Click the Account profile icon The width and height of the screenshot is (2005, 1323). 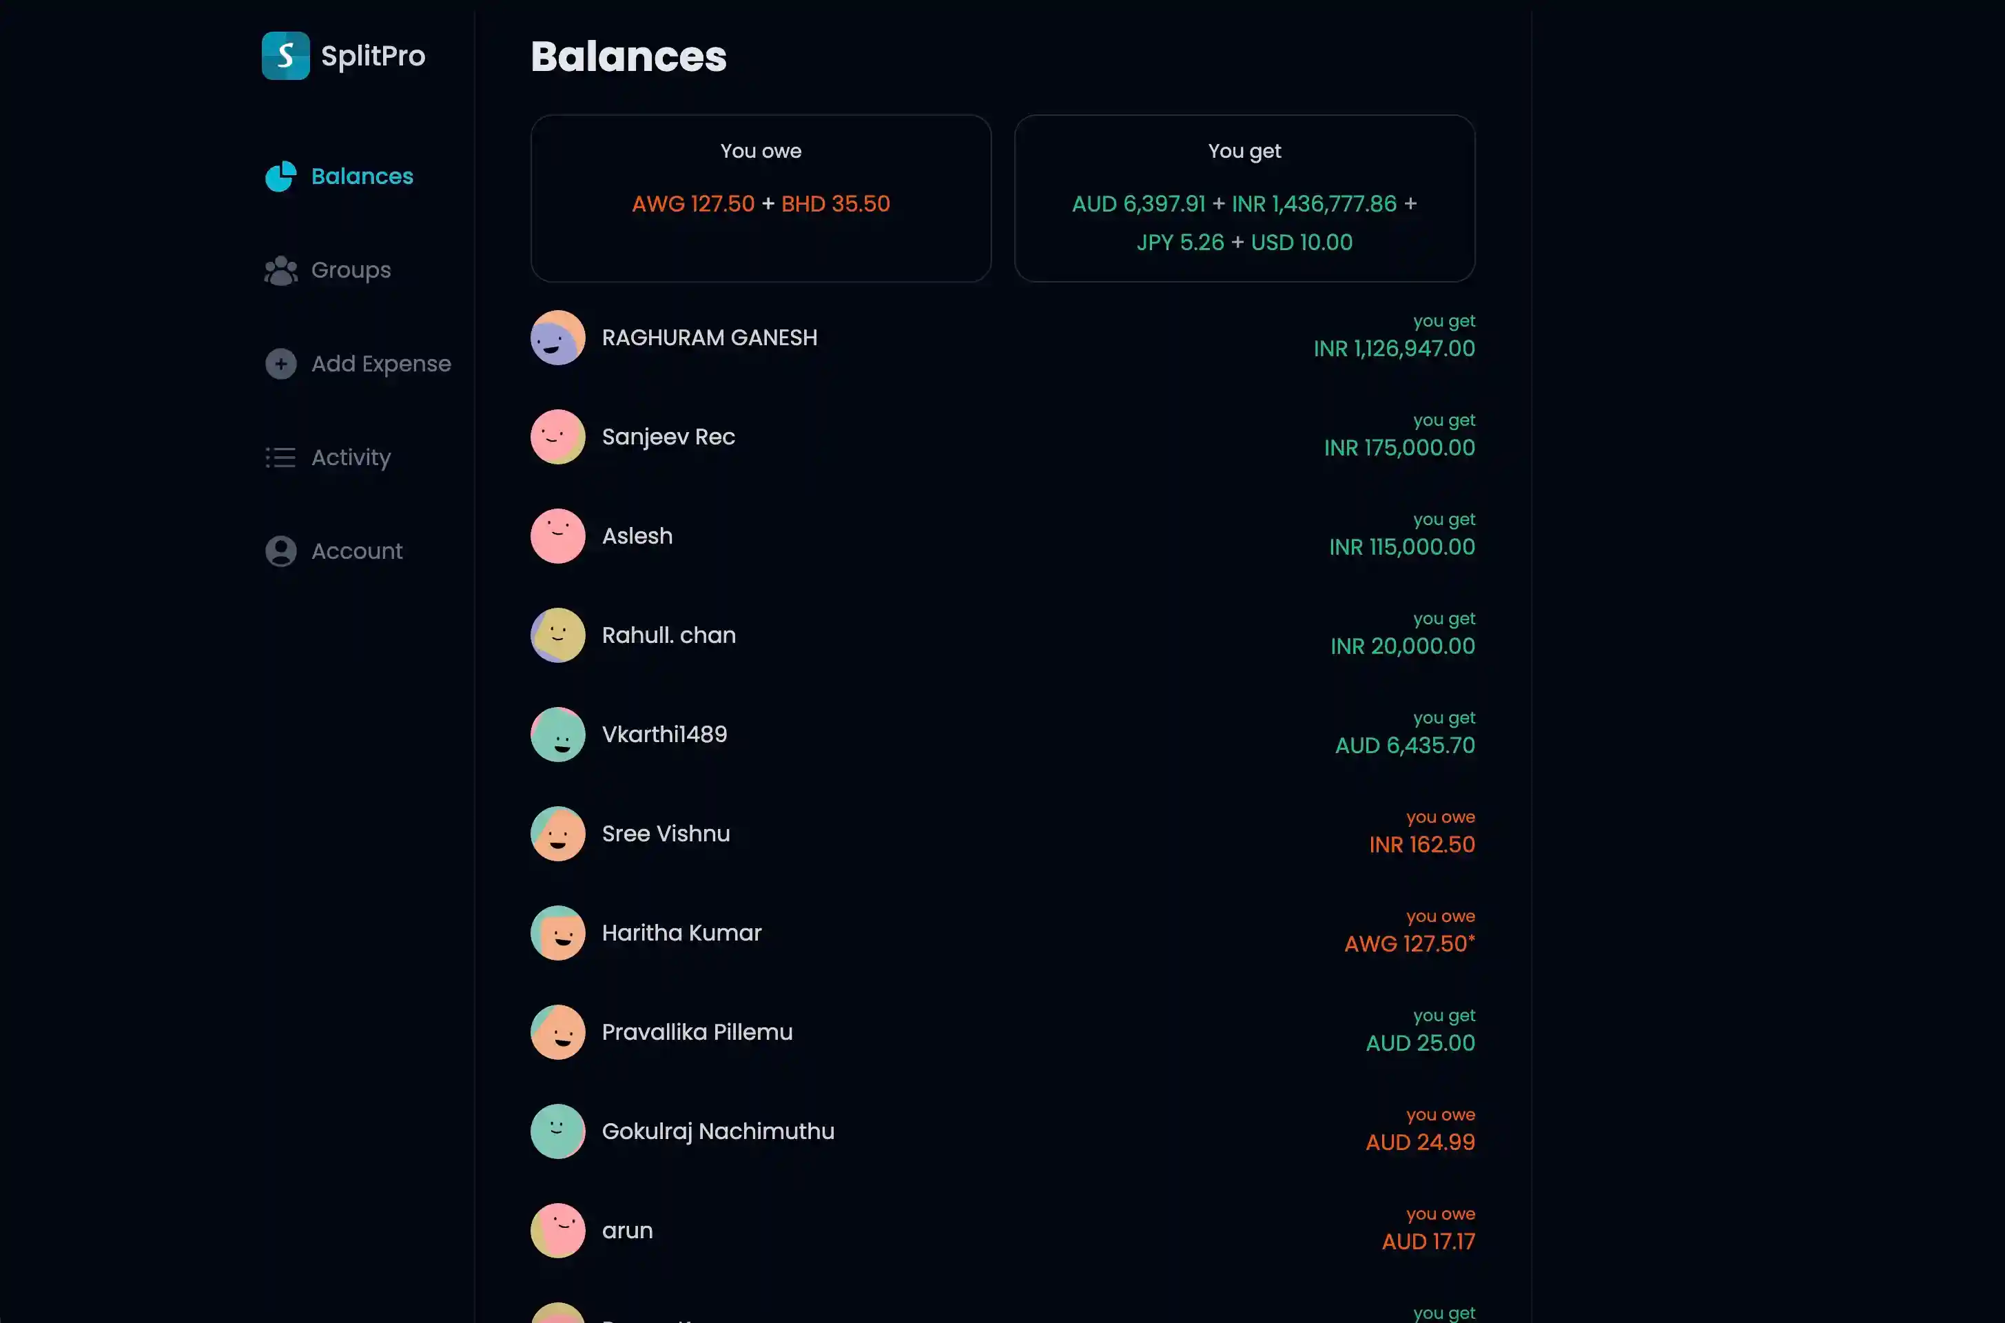280,551
